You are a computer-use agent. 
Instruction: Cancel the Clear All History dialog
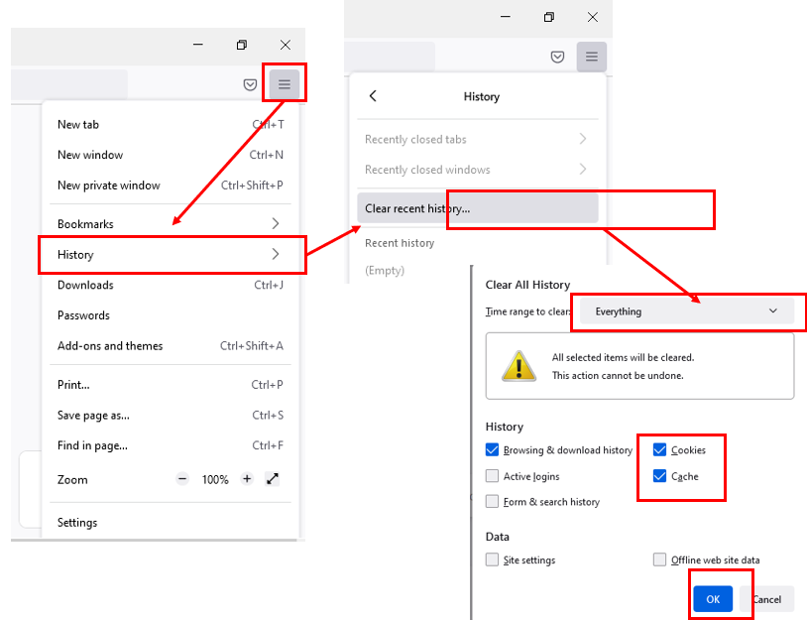[x=766, y=599]
